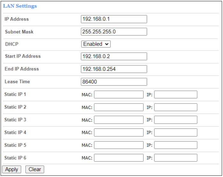Image resolution: width=223 pixels, height=177 pixels.
Task: Click the Static IP 3 IP field
Action: click(176, 120)
